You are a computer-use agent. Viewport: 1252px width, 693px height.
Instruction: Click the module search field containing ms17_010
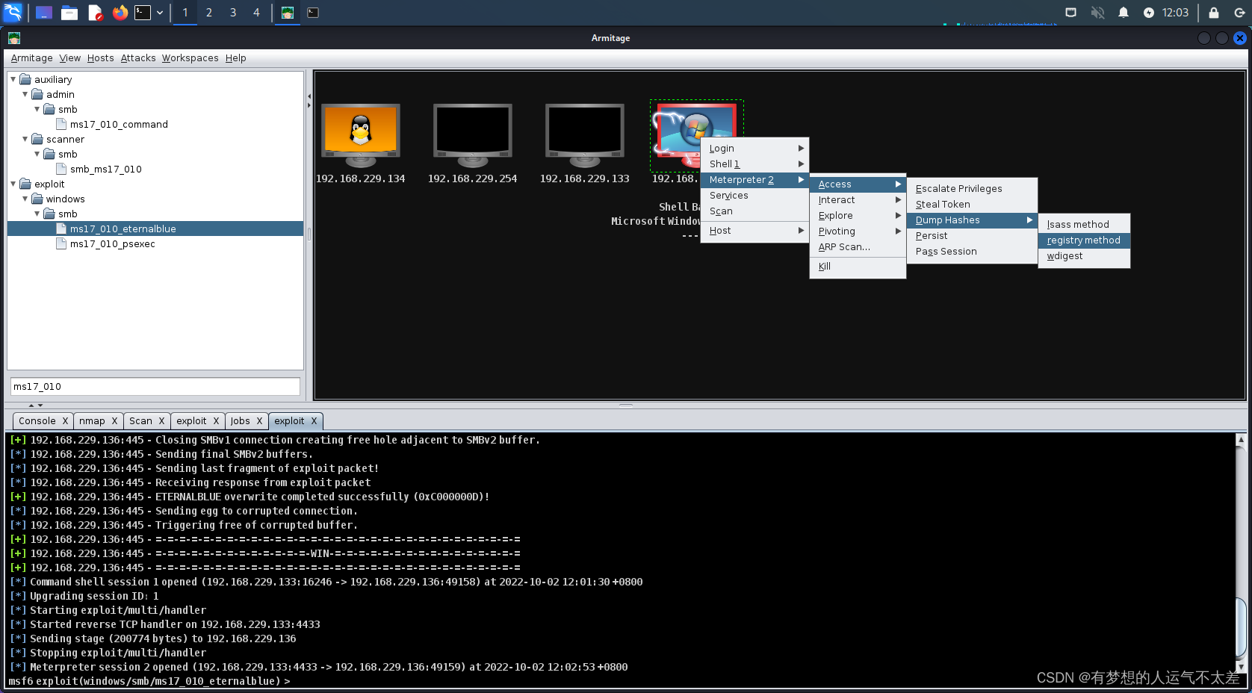(155, 386)
